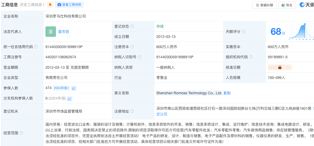Click 有限责任公司 company type value

[56, 78]
